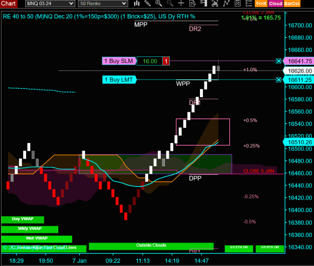Viewport: 314px width, 266px height.
Task: Open the 50 Renko interval dropdown
Action: coord(103,4)
